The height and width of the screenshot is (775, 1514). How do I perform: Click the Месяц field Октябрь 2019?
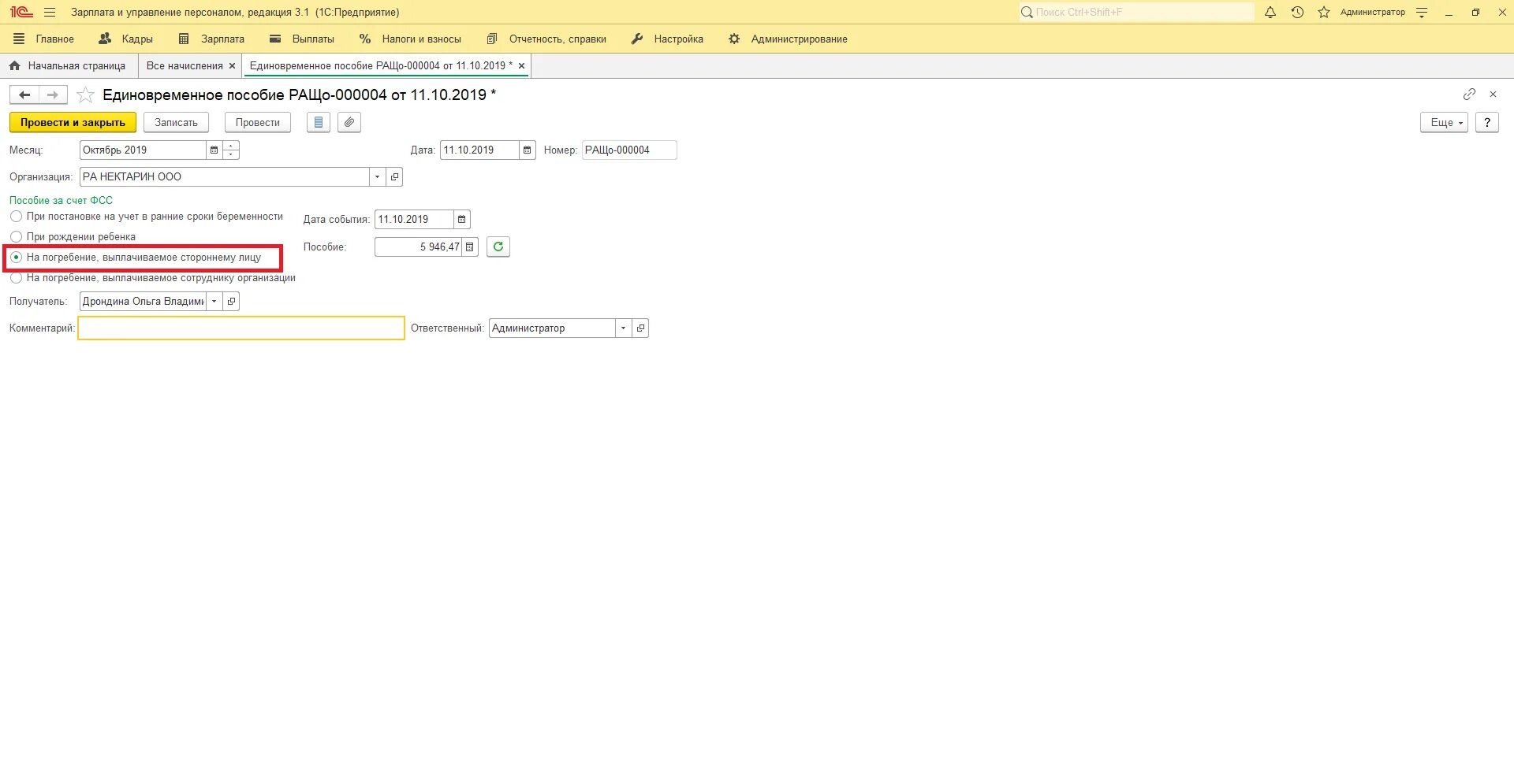tap(143, 150)
